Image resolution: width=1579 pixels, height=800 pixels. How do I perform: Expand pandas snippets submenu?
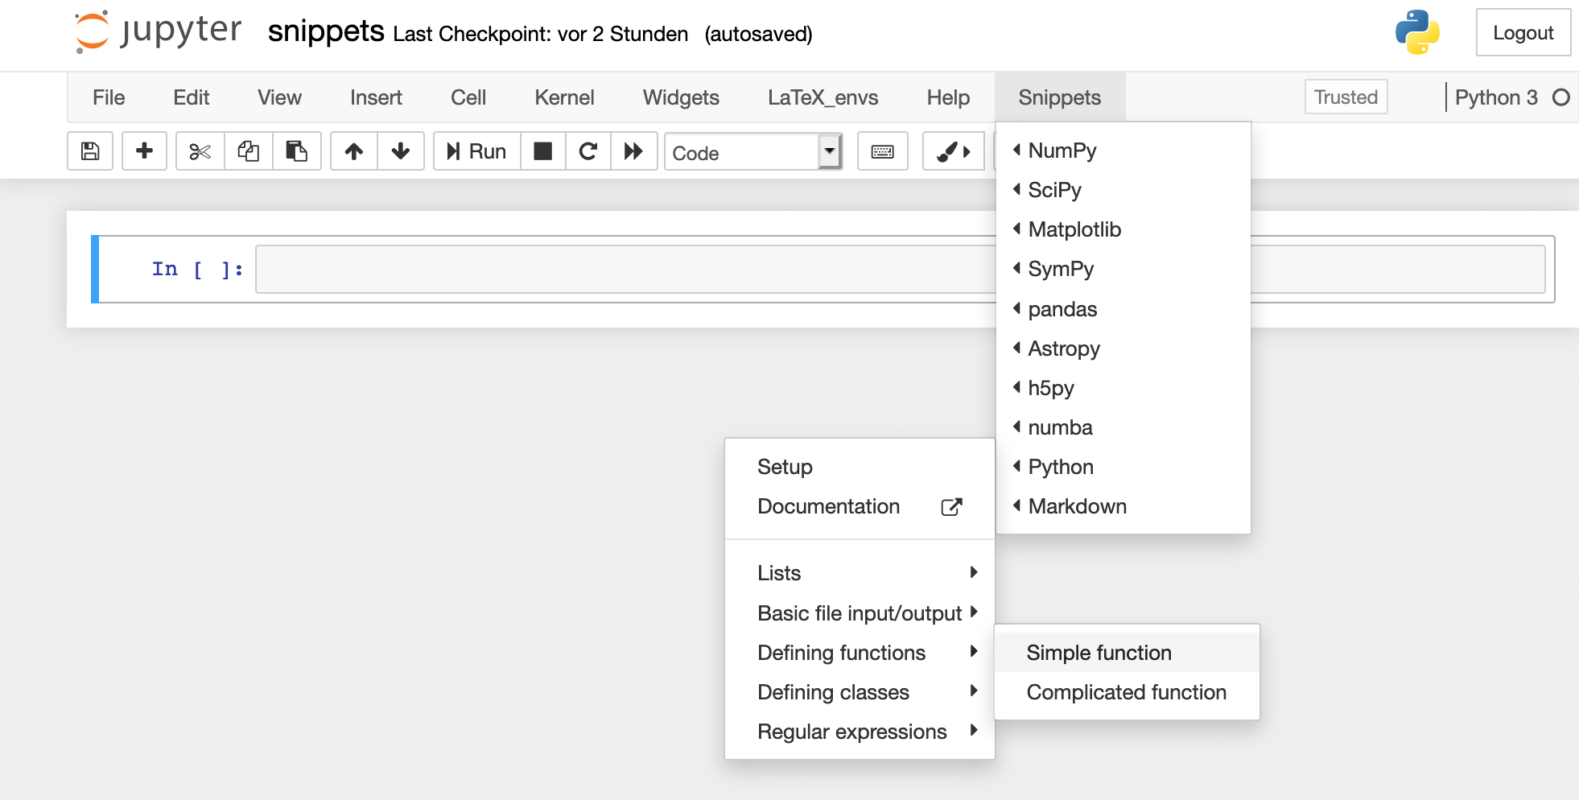tap(1123, 309)
